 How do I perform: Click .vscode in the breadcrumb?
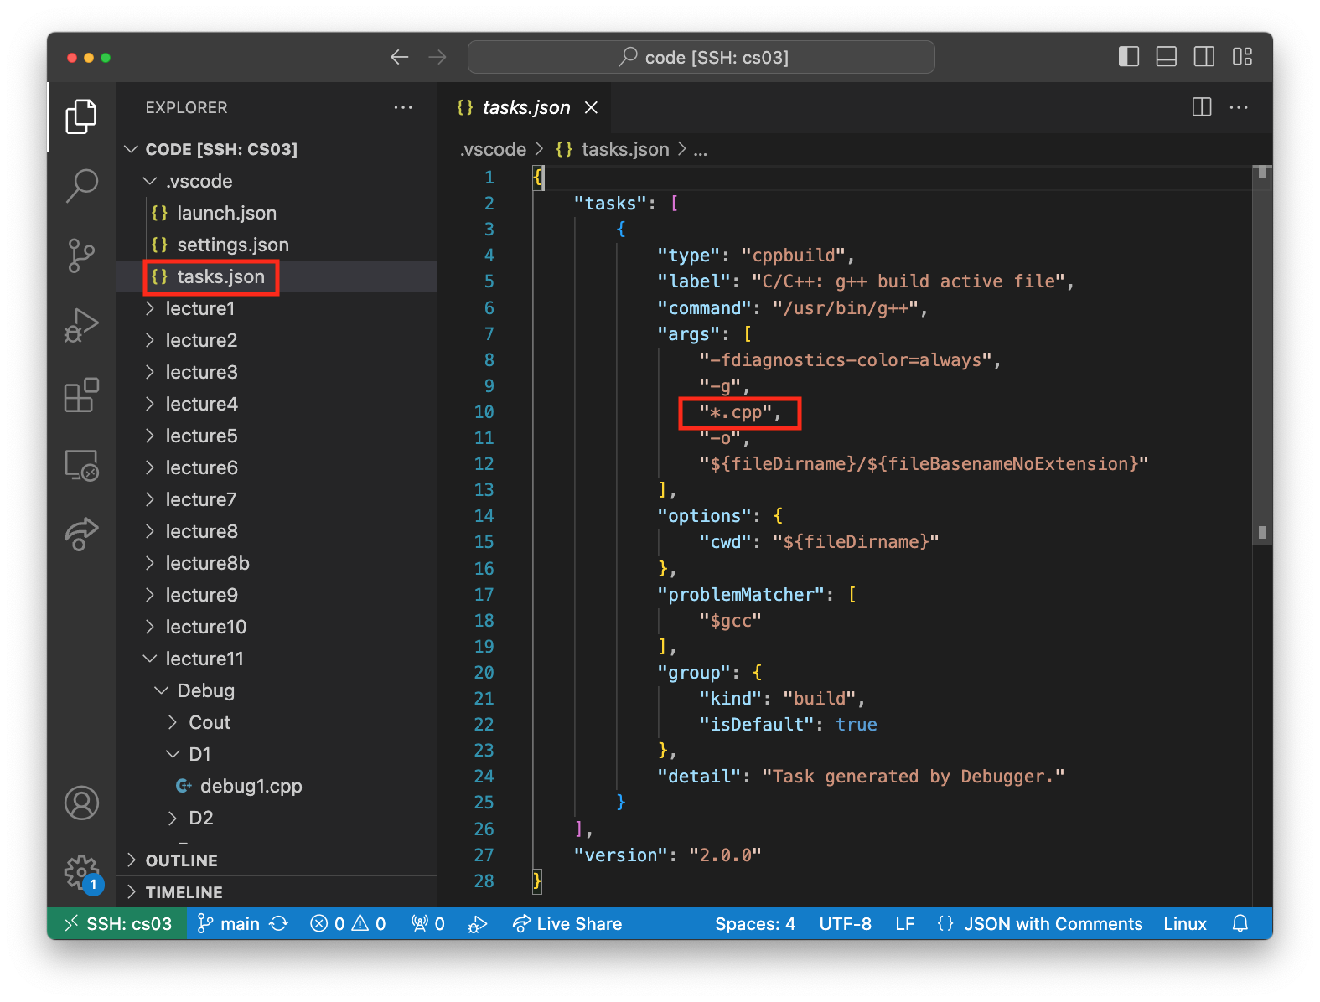pyautogui.click(x=493, y=150)
